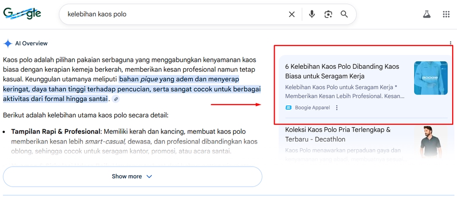Image resolution: width=457 pixels, height=198 pixels.
Task: Start voice search with the microphone icon
Action: [x=312, y=14]
